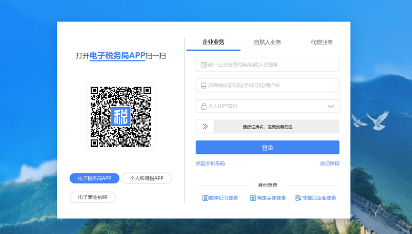Click the password lock icon

[x=204, y=106]
